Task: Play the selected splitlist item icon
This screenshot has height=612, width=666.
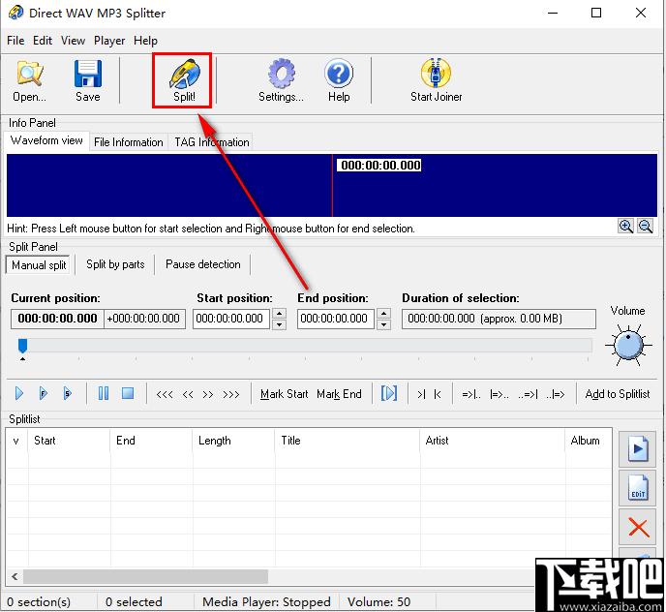Action: coord(638,448)
